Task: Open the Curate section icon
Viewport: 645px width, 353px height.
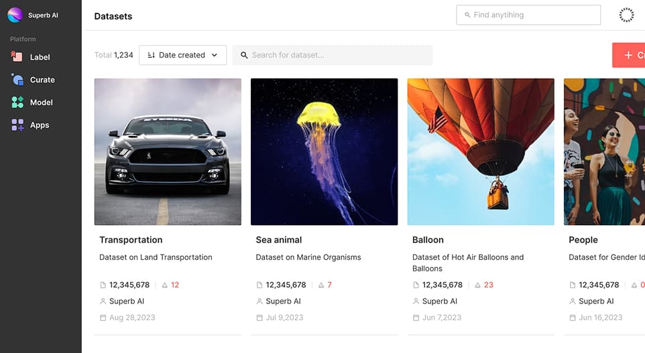Action: pyautogui.click(x=17, y=80)
